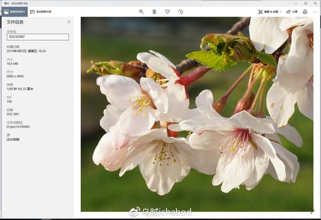This screenshot has width=321, height=220.
Task: Click the 文件信息 panel heading
Action: click(x=15, y=22)
